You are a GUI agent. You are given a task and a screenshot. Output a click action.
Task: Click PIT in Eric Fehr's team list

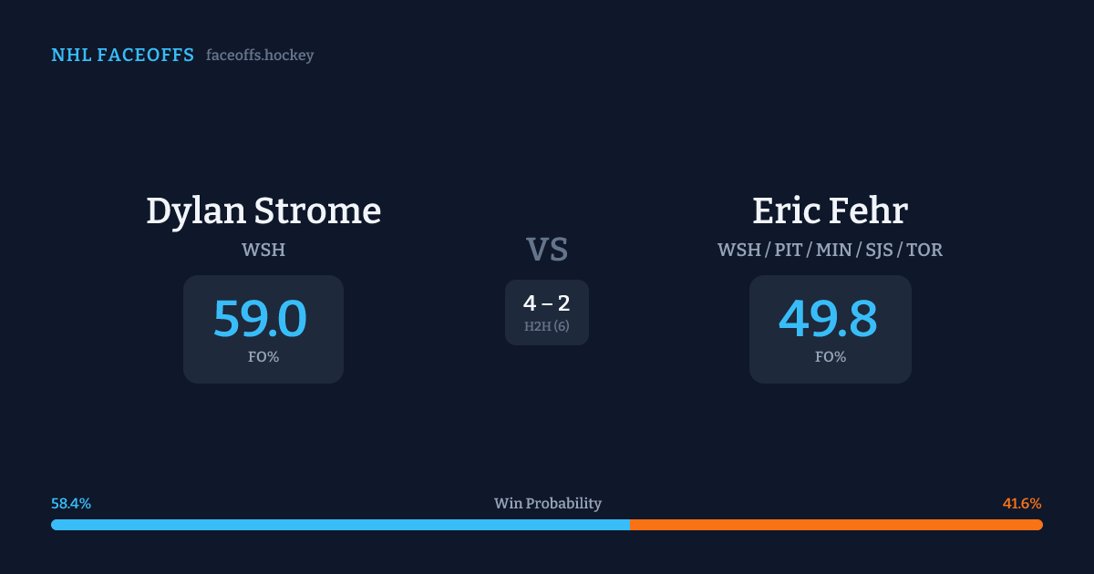(789, 250)
